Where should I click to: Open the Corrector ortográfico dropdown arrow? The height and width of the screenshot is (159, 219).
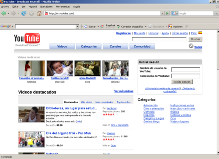click(x=146, y=27)
